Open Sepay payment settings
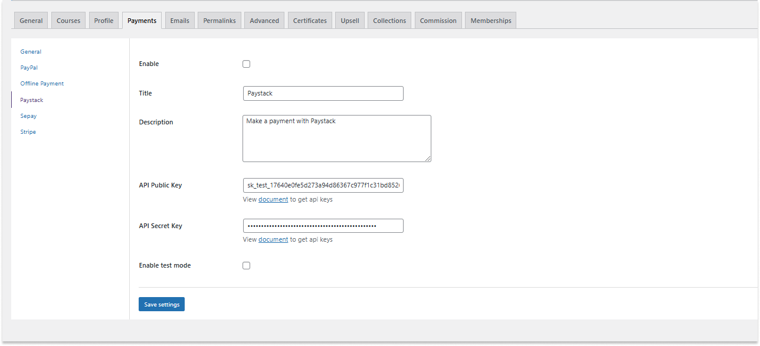760x346 pixels. tap(28, 116)
